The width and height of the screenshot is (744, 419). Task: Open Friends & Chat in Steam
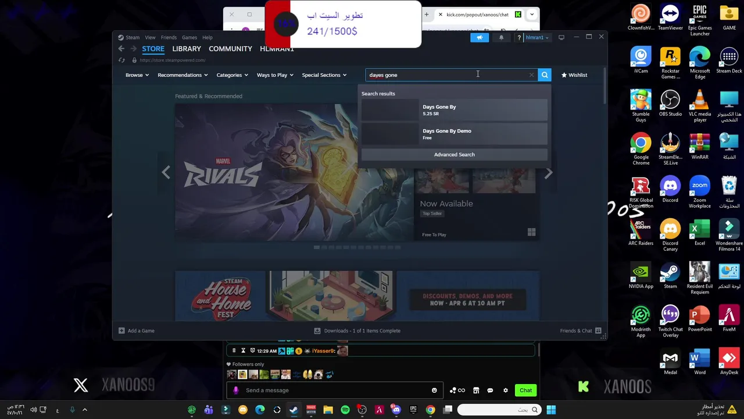[581, 331]
